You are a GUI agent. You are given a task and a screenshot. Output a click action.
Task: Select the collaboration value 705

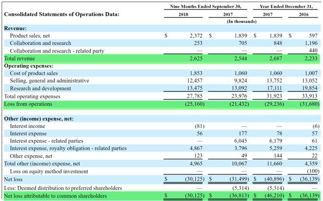(242, 43)
